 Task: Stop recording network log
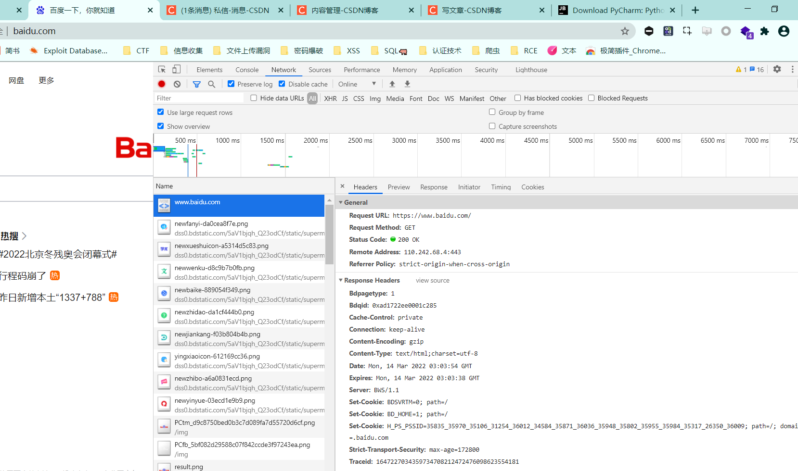162,84
